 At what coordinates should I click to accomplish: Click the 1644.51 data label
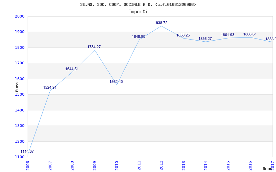pos(72,69)
